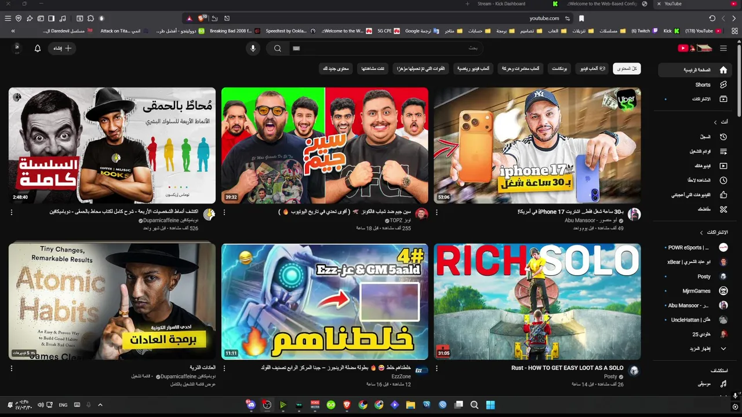
Task: Open Music under Explore in sidebar
Action: (x=694, y=383)
